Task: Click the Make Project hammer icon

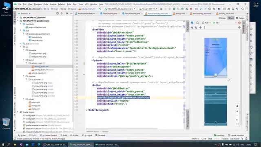Action: click(100, 9)
